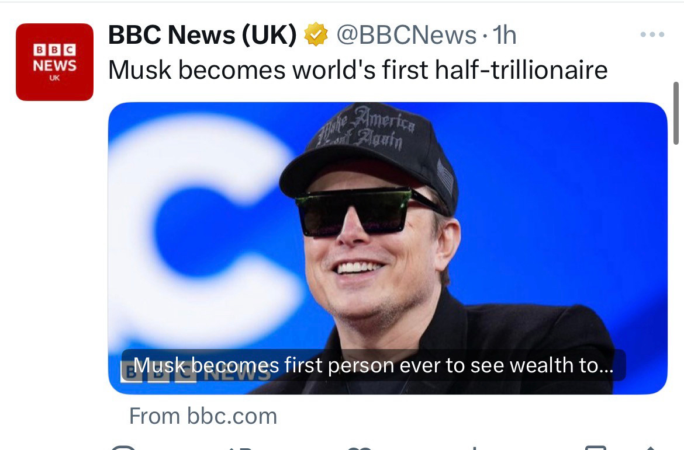Click the vertical scrollbar on the right

676,113
